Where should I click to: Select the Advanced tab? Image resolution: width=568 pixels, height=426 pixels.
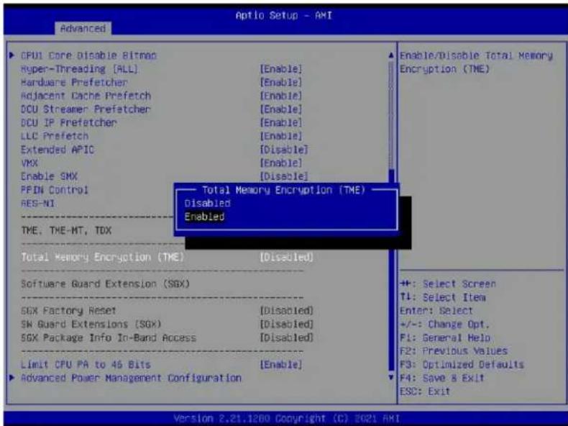coord(83,28)
